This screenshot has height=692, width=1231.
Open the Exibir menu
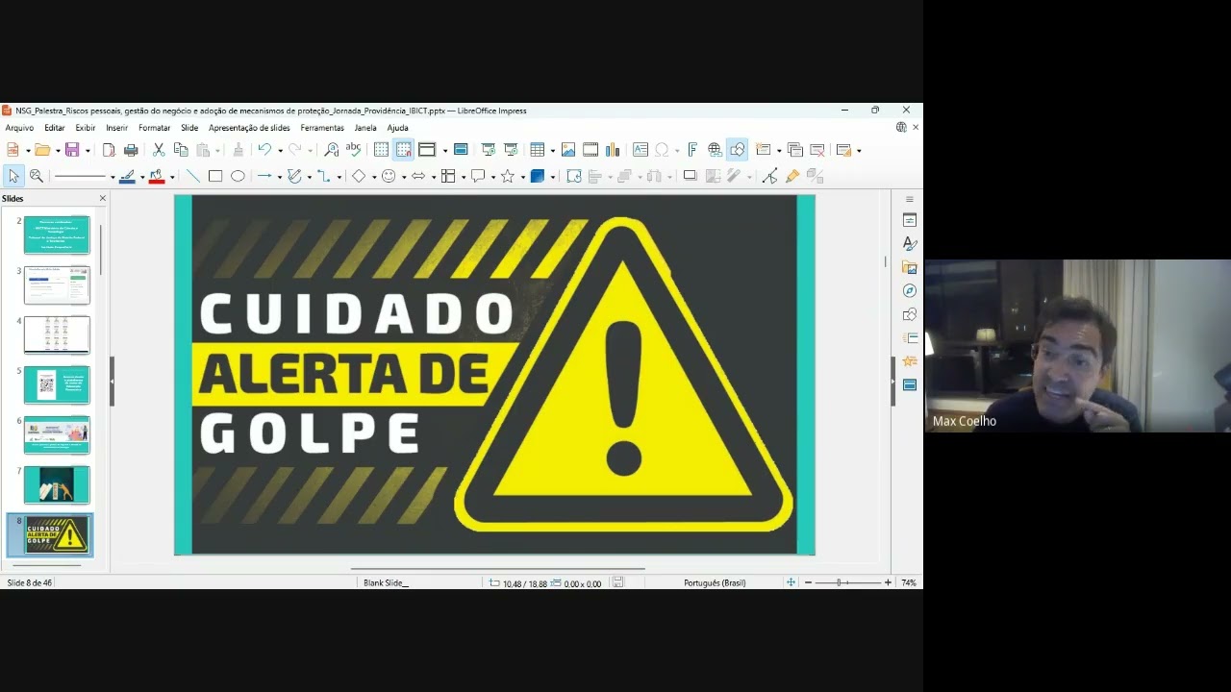coord(86,128)
